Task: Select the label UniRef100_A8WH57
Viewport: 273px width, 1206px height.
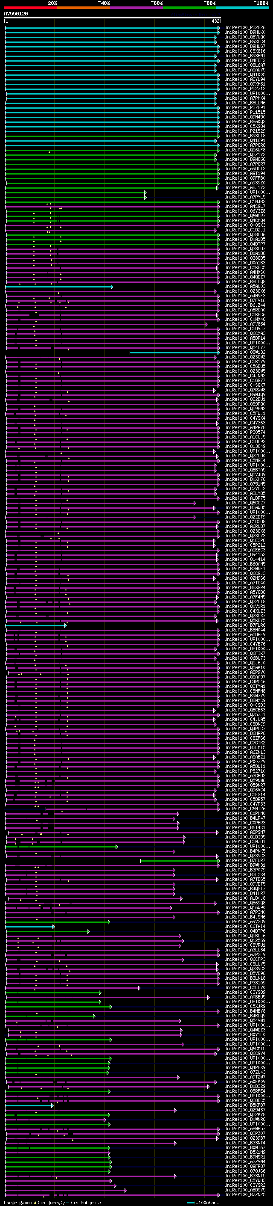Action: point(245,1129)
